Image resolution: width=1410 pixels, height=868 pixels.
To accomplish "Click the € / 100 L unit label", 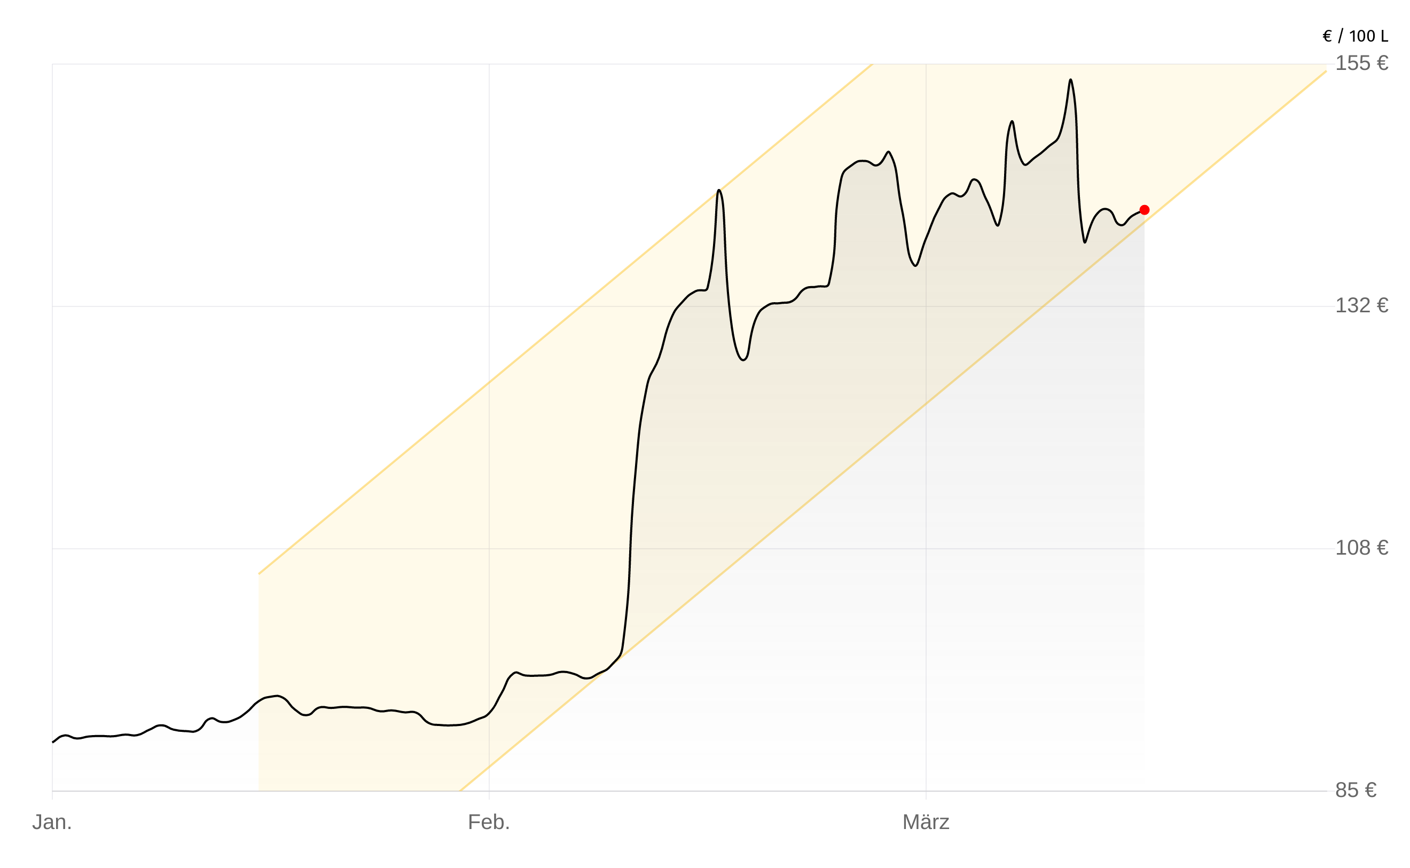I will [x=1355, y=36].
